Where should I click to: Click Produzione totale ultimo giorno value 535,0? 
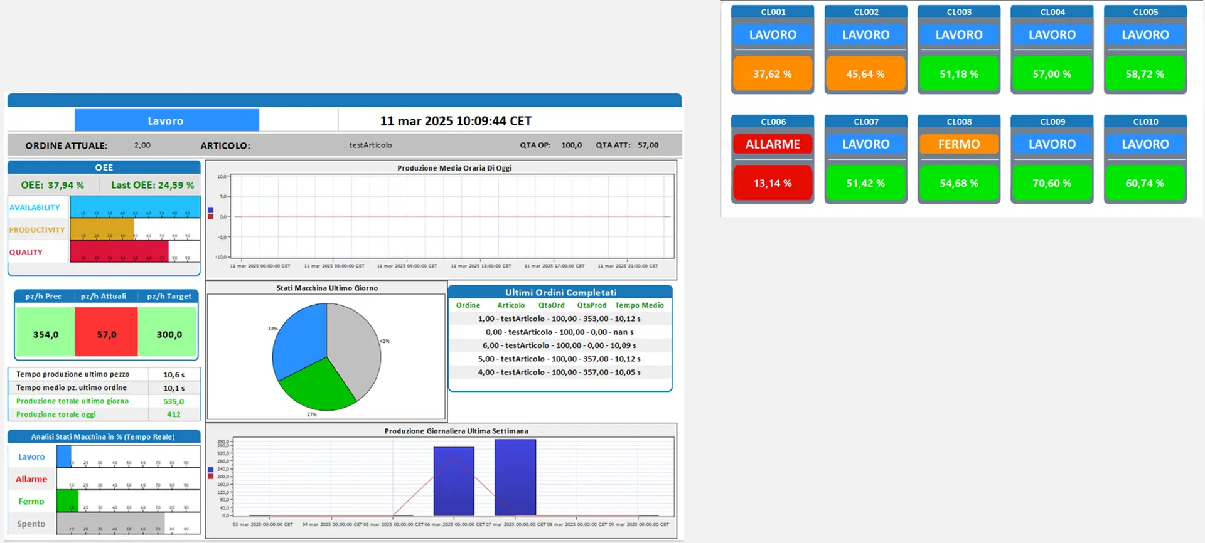(174, 401)
